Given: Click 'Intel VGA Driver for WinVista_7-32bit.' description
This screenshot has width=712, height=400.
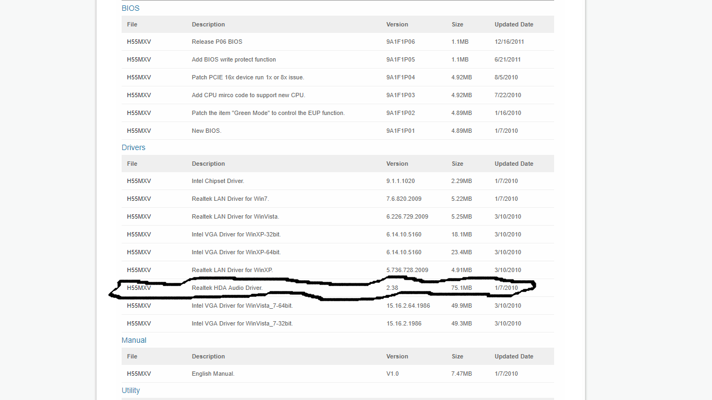Looking at the screenshot, I should pyautogui.click(x=242, y=323).
